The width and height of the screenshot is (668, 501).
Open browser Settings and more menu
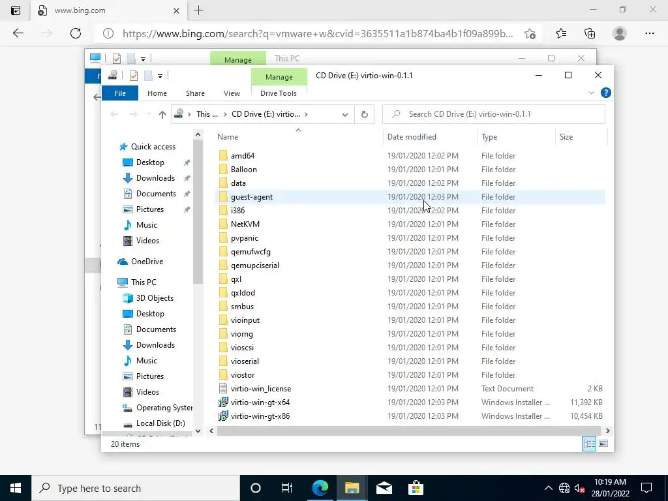(x=649, y=33)
